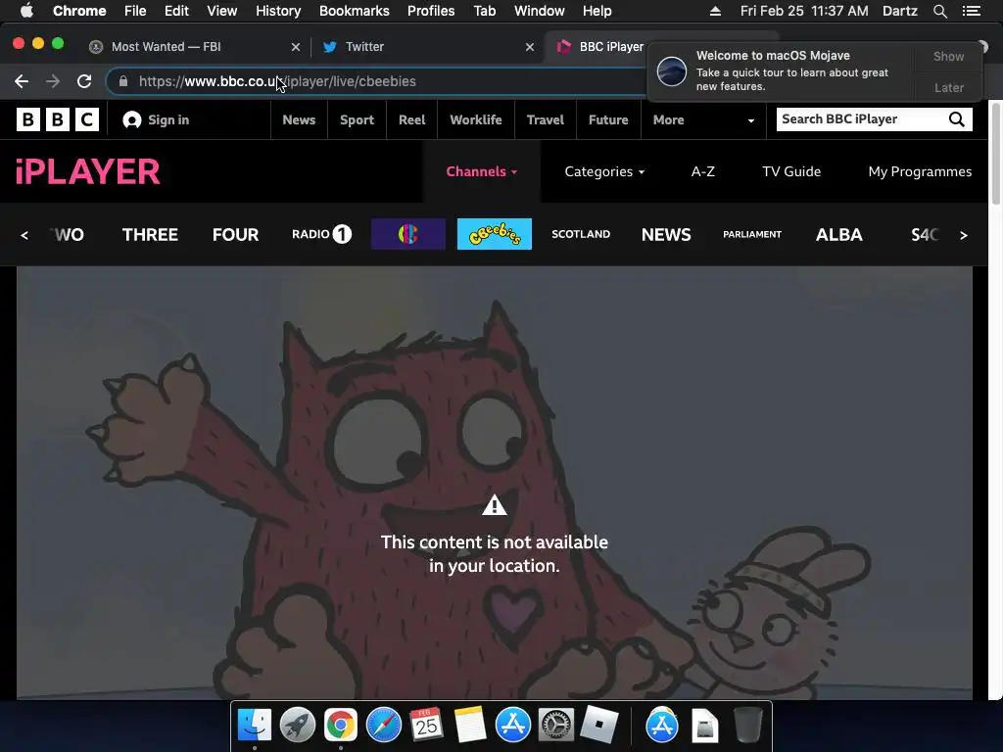Screen dimensions: 1003x752
Task: Expand the Categories dropdown
Action: point(604,171)
